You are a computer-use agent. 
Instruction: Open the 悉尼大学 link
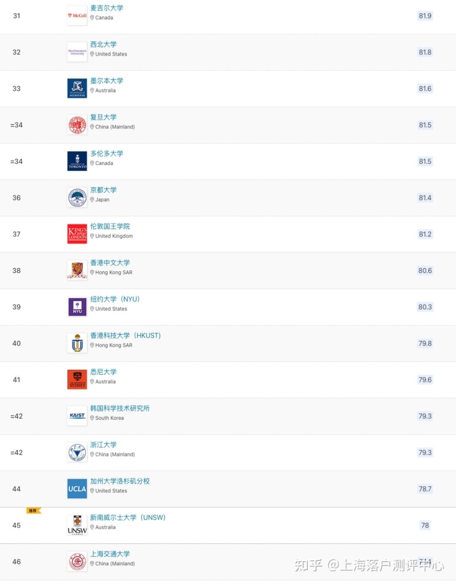(x=104, y=372)
